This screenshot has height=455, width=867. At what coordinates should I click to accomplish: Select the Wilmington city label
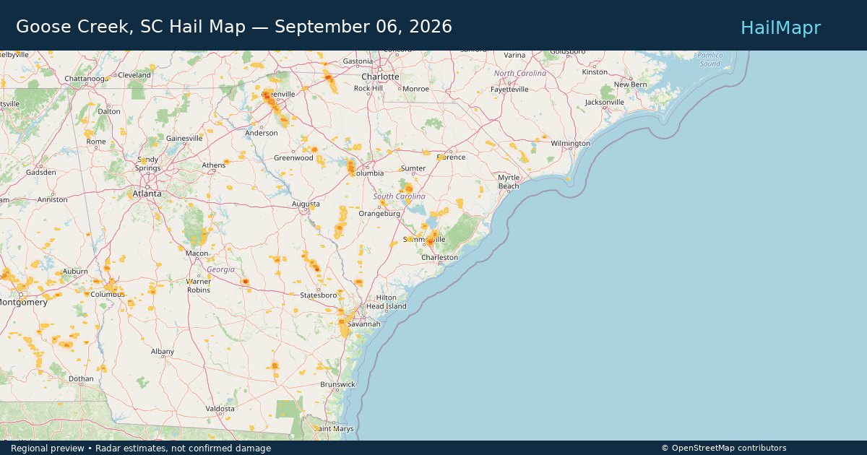[570, 143]
